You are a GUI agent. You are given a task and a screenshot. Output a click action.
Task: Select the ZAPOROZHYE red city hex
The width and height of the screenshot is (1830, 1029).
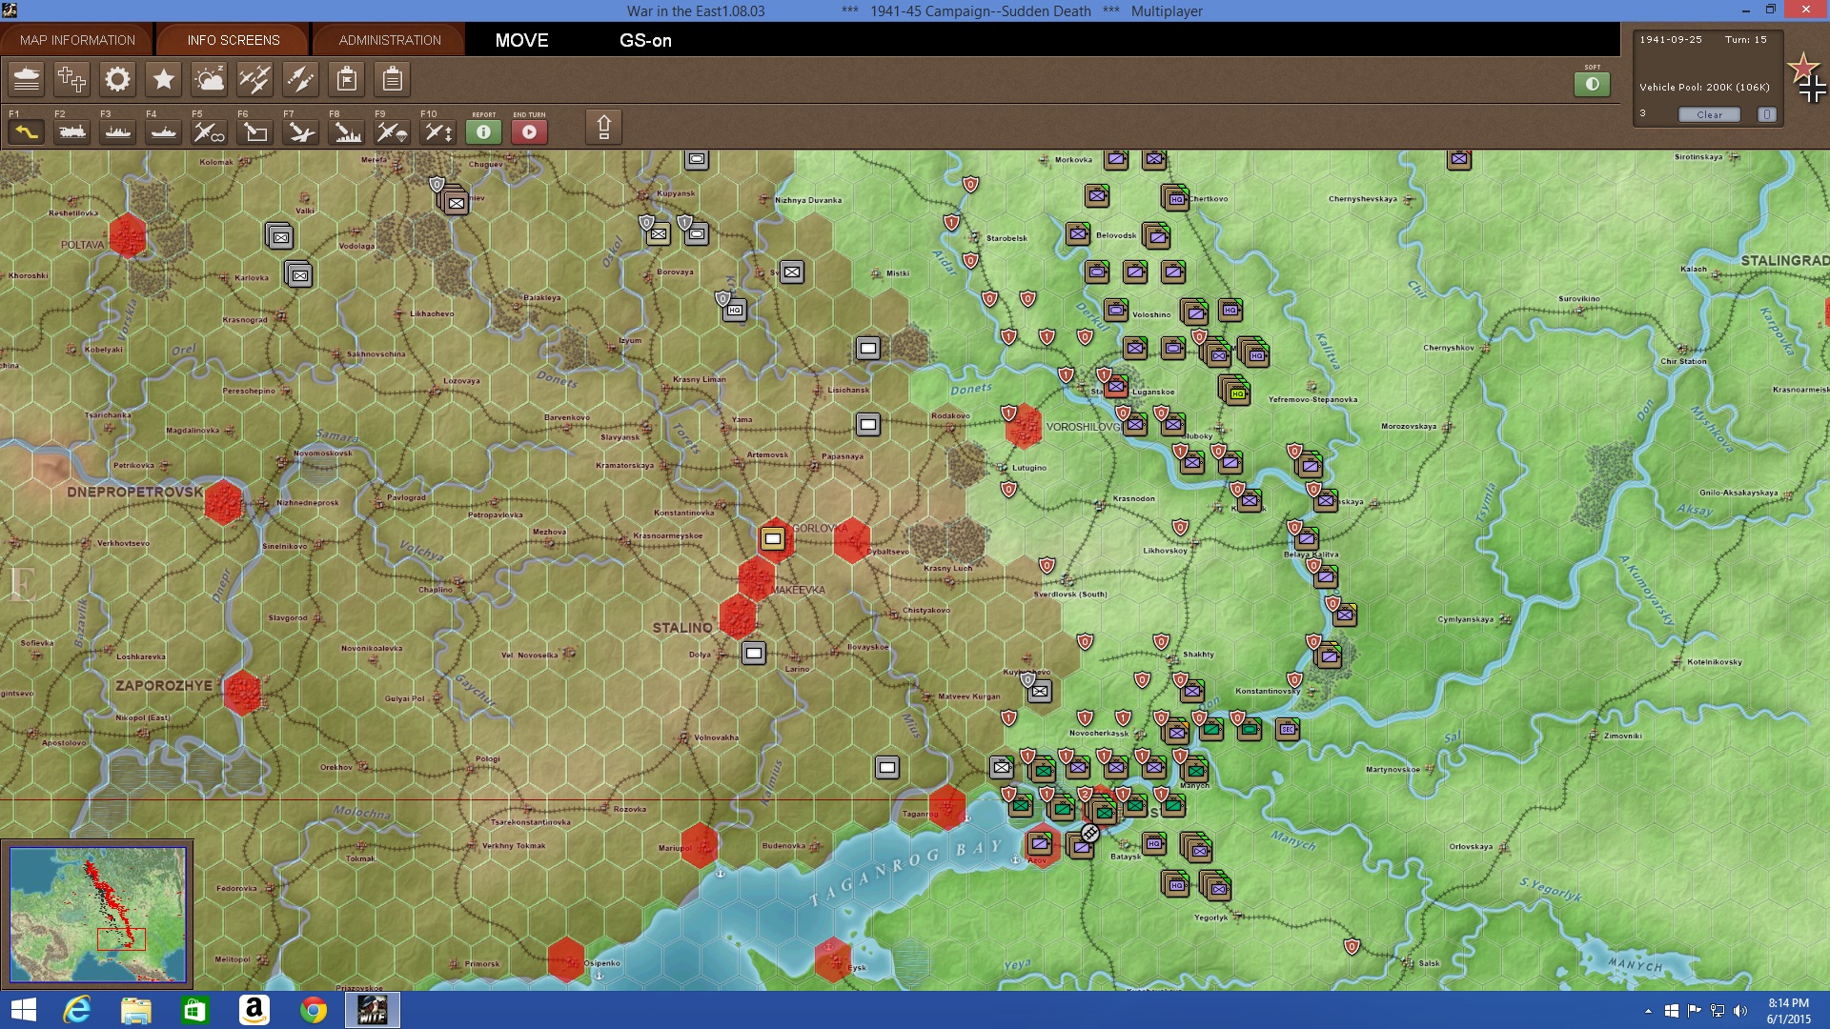click(242, 693)
